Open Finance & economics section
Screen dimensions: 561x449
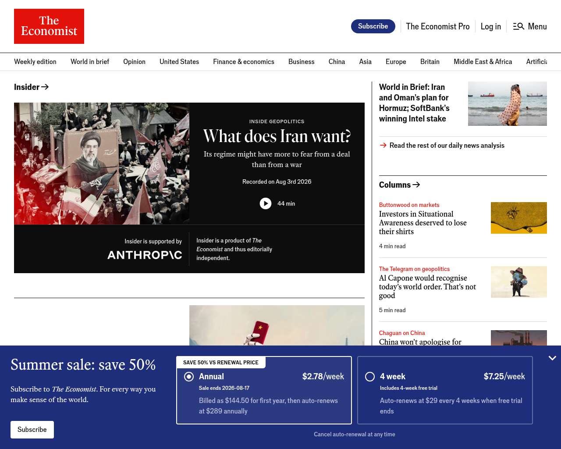click(x=244, y=62)
